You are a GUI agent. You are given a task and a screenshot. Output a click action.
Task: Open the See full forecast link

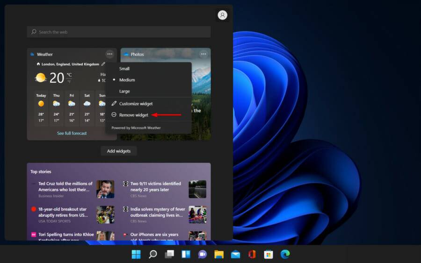click(x=72, y=133)
